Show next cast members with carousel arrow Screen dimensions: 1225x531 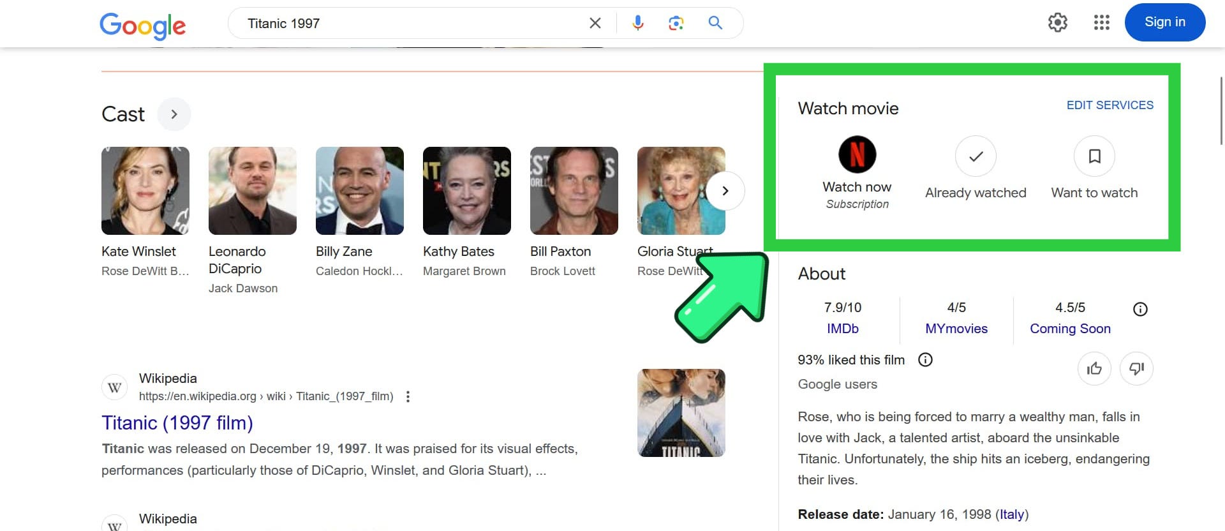coord(725,191)
